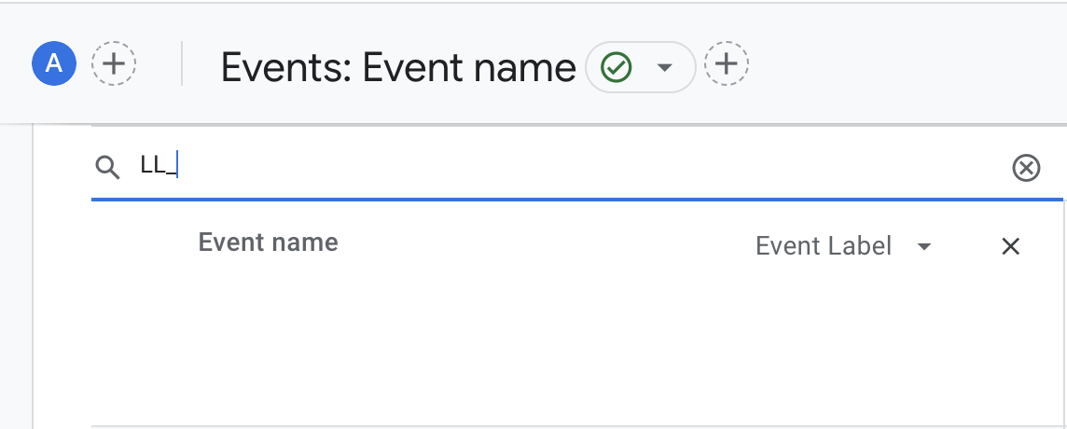Click the "Events:" word in the title

(x=286, y=67)
